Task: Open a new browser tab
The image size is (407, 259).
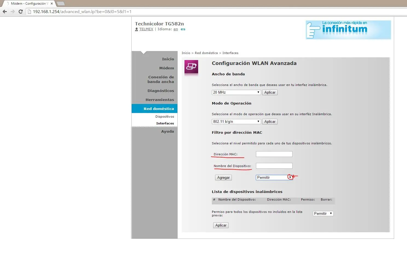Action: pos(60,4)
